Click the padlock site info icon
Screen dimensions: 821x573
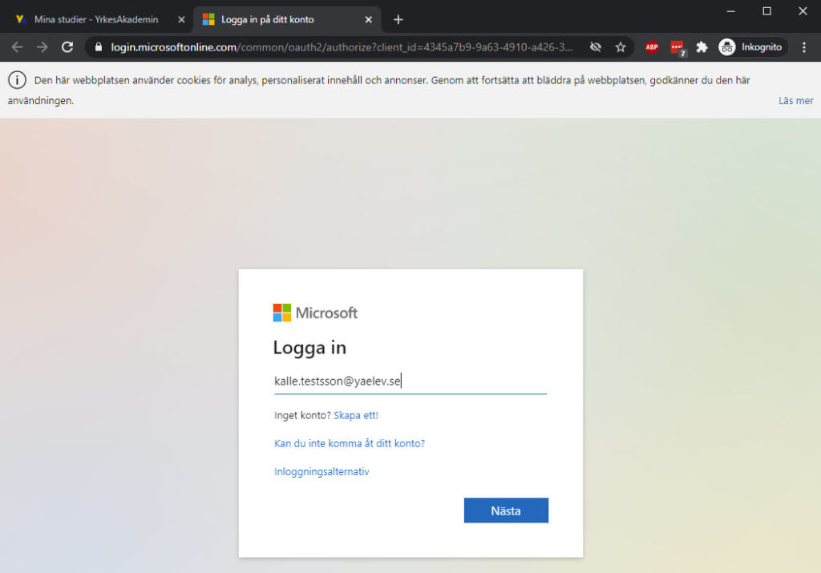click(x=99, y=47)
